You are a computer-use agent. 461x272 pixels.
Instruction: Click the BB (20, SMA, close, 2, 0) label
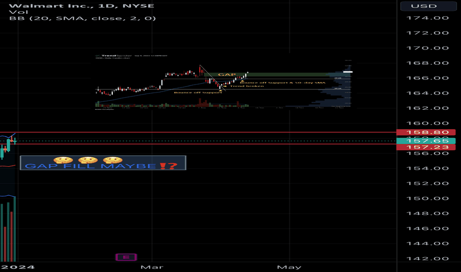tap(82, 18)
